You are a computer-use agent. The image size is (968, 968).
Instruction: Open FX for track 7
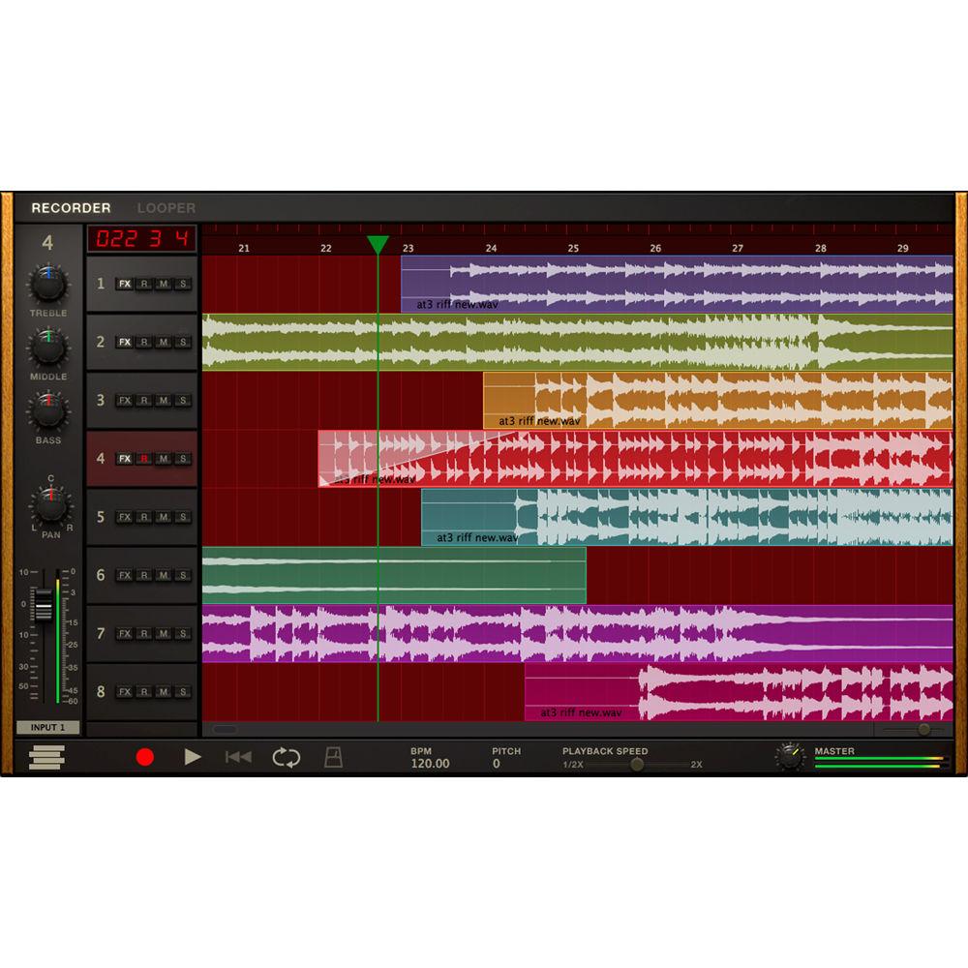125,632
